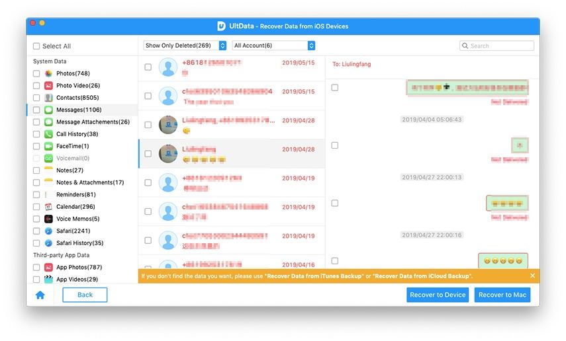The width and height of the screenshot is (566, 341).
Task: Click the FaceTime camera icon
Action: point(48,146)
